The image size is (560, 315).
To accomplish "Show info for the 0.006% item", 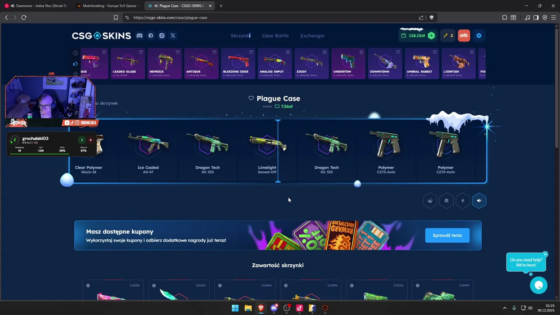I will point(220,286).
